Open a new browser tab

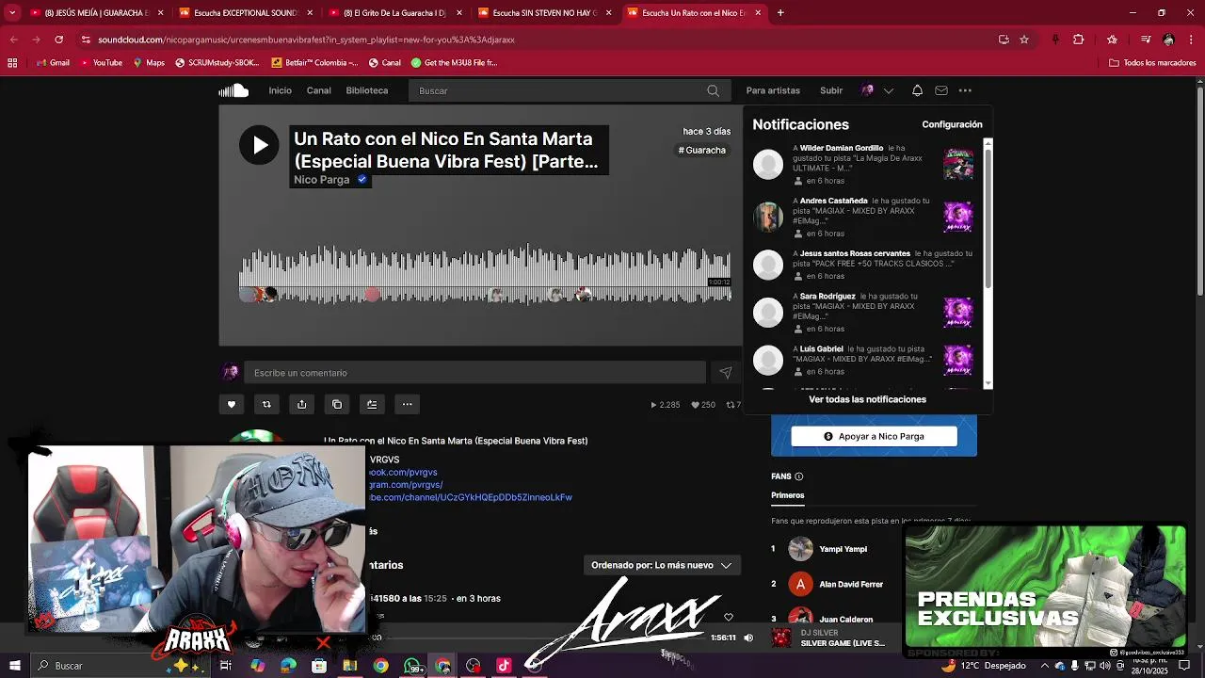pyautogui.click(x=780, y=13)
